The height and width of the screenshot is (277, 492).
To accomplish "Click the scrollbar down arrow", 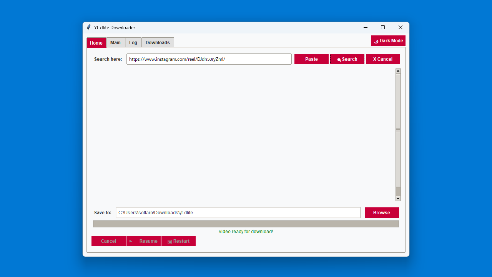I will tap(398, 199).
